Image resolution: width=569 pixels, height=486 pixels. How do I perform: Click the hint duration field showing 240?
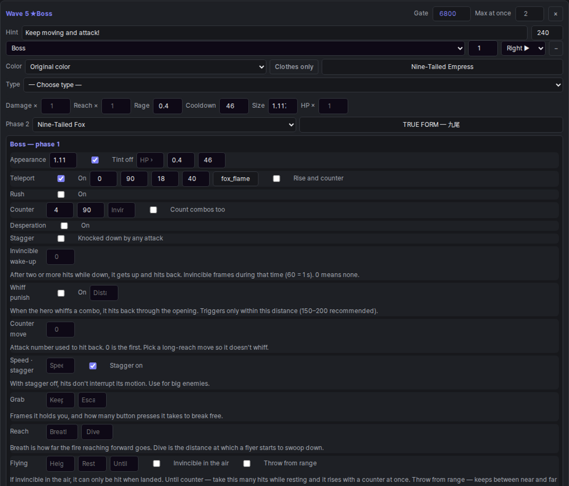pos(547,33)
